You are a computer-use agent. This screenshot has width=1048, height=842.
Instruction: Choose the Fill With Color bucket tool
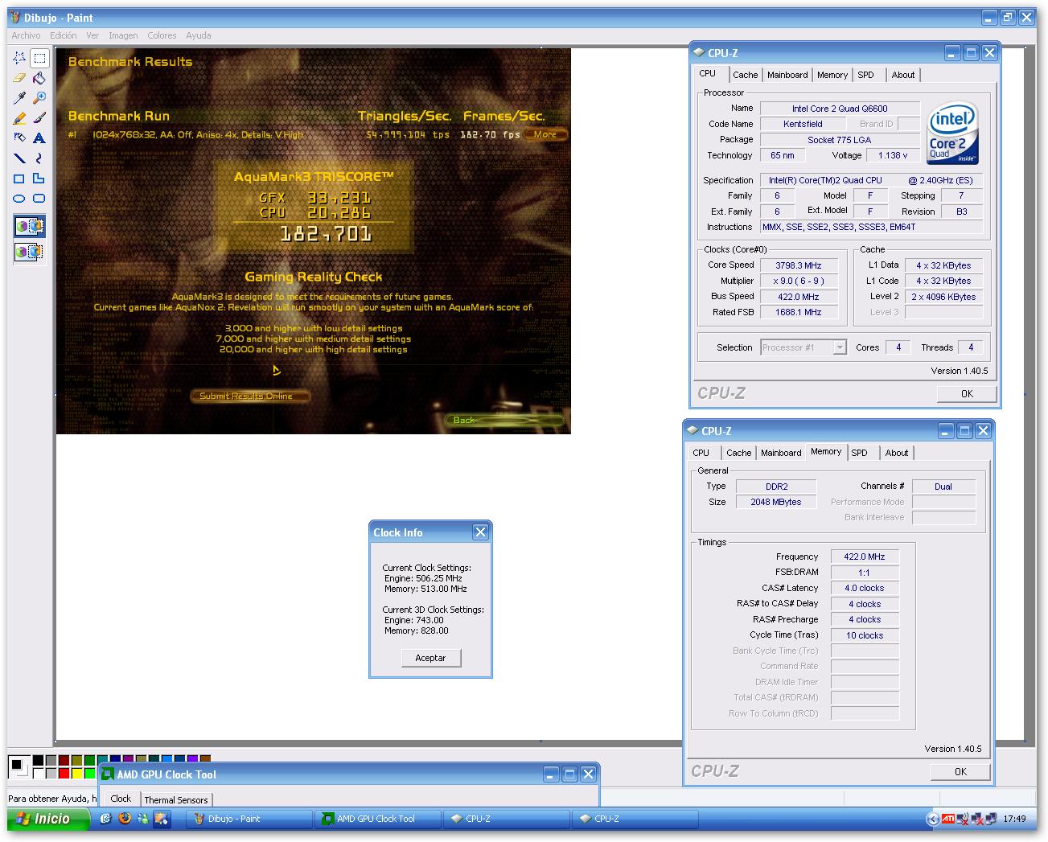pyautogui.click(x=39, y=78)
